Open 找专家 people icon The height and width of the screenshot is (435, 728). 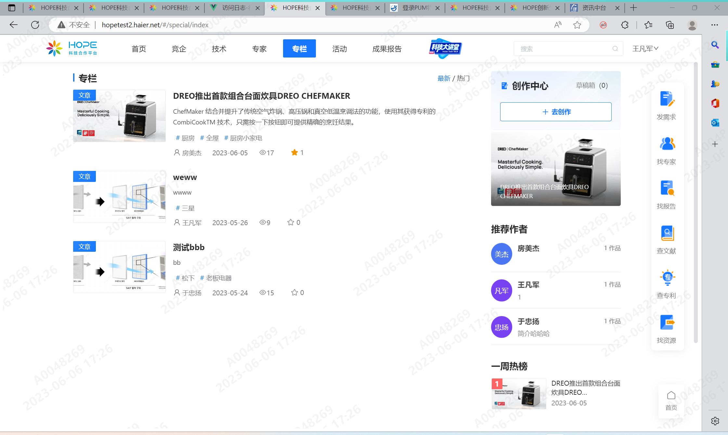coord(667,144)
